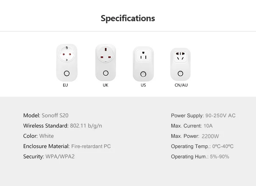Screen dimensions: 256x186
Task: Click the Enclosure Material Fire-retardant PC line
Action: coord(67,146)
